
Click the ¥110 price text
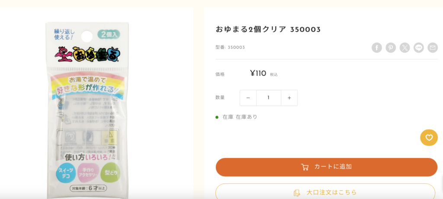[x=258, y=73]
